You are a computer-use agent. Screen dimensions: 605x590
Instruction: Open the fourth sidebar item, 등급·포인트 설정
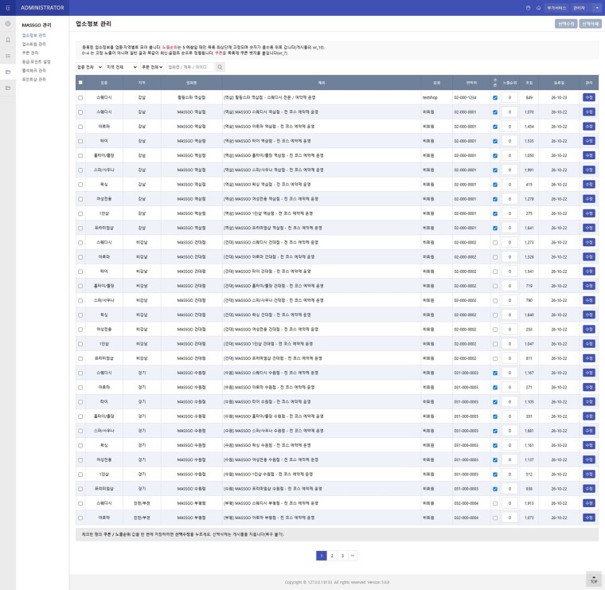[x=37, y=62]
